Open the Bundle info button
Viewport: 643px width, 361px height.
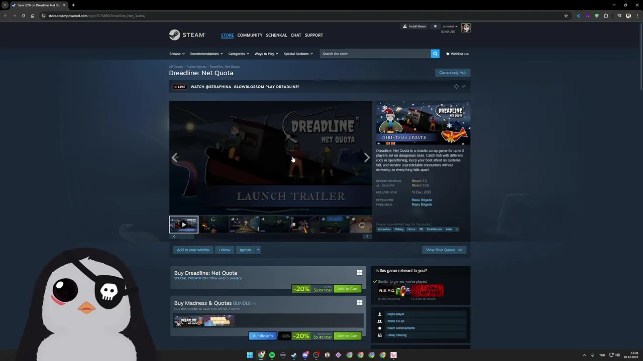pos(263,336)
